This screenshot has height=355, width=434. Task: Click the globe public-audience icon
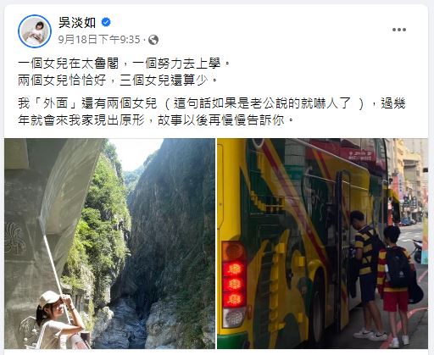tap(153, 40)
